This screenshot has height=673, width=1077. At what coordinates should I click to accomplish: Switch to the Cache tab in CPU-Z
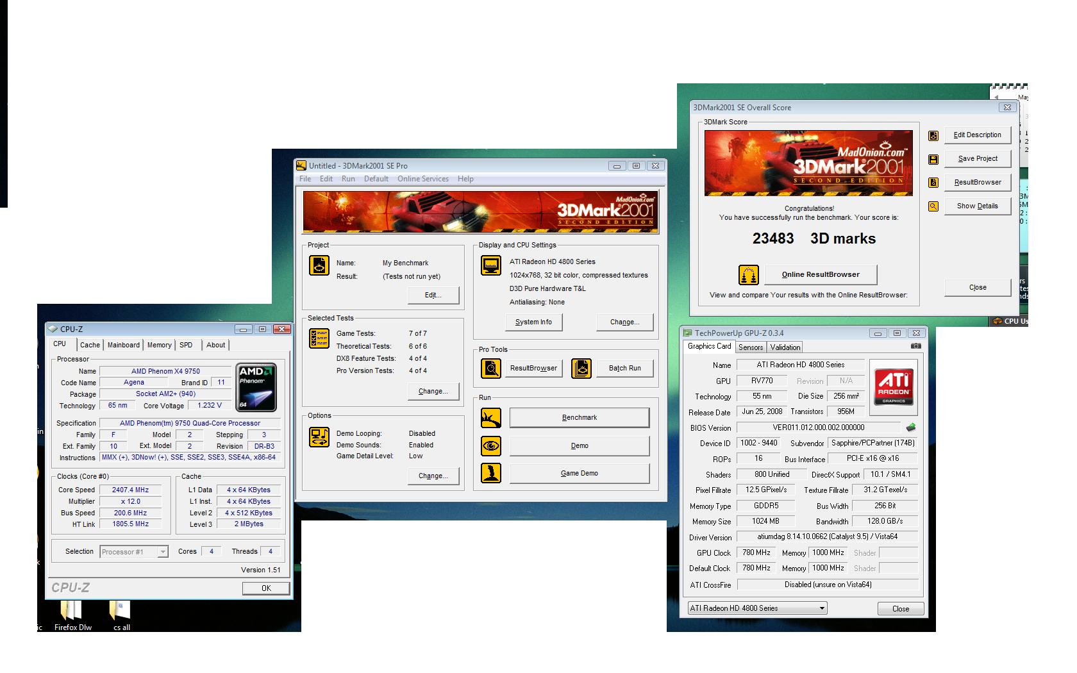(90, 345)
